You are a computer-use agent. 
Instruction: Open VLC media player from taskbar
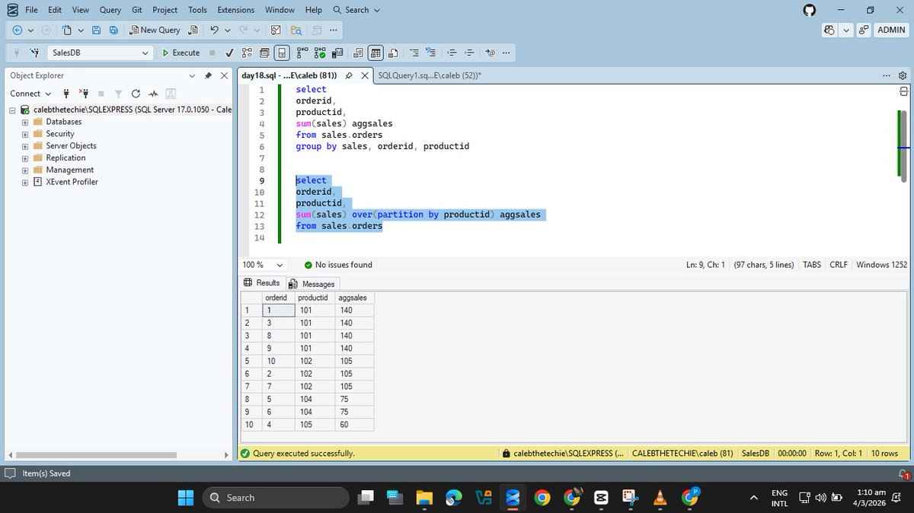pyautogui.click(x=660, y=498)
